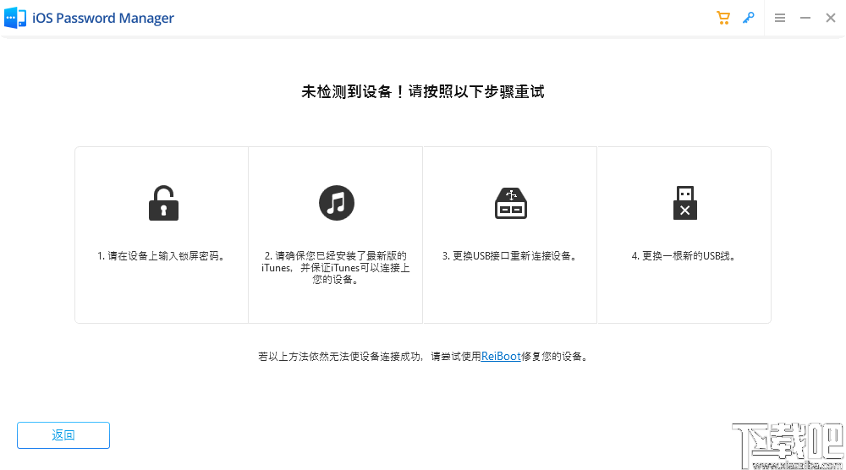This screenshot has width=846, height=470.
Task: Click the USB port icon
Action: tap(510, 203)
